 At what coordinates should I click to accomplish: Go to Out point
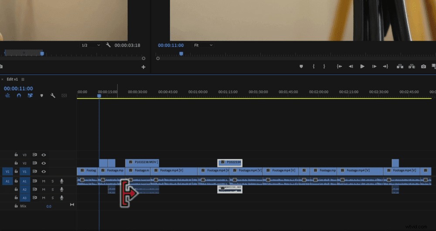[385, 66]
